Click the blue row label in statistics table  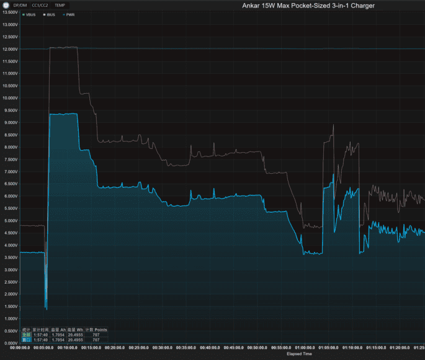(26, 340)
